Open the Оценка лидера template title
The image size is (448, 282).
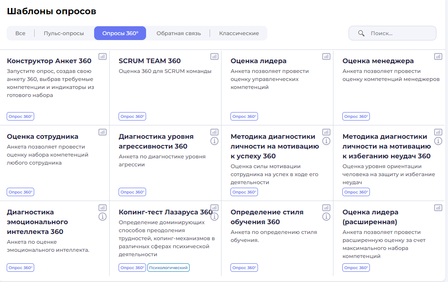(258, 61)
